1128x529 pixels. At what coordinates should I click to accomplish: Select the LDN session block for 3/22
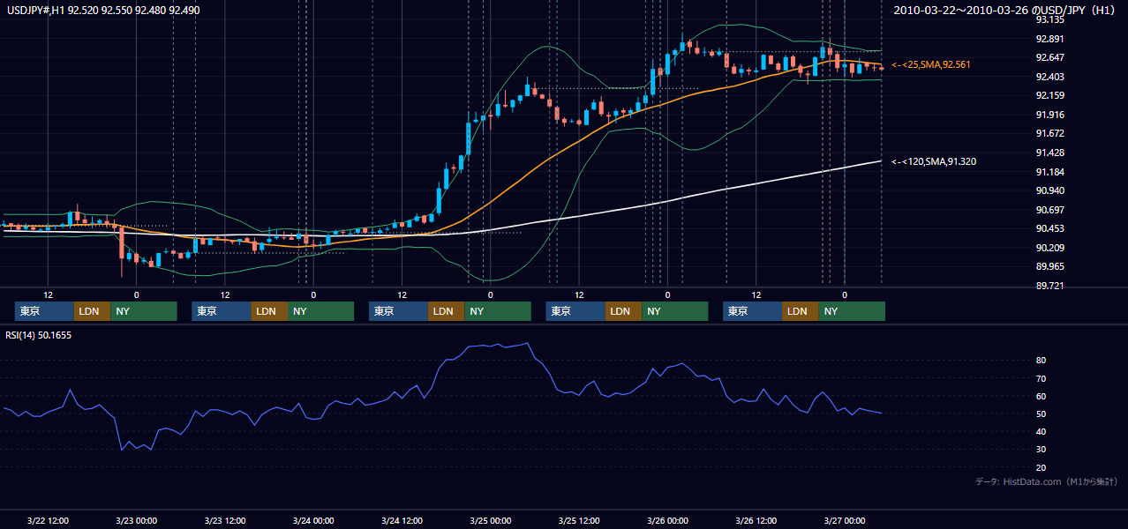pos(93,311)
